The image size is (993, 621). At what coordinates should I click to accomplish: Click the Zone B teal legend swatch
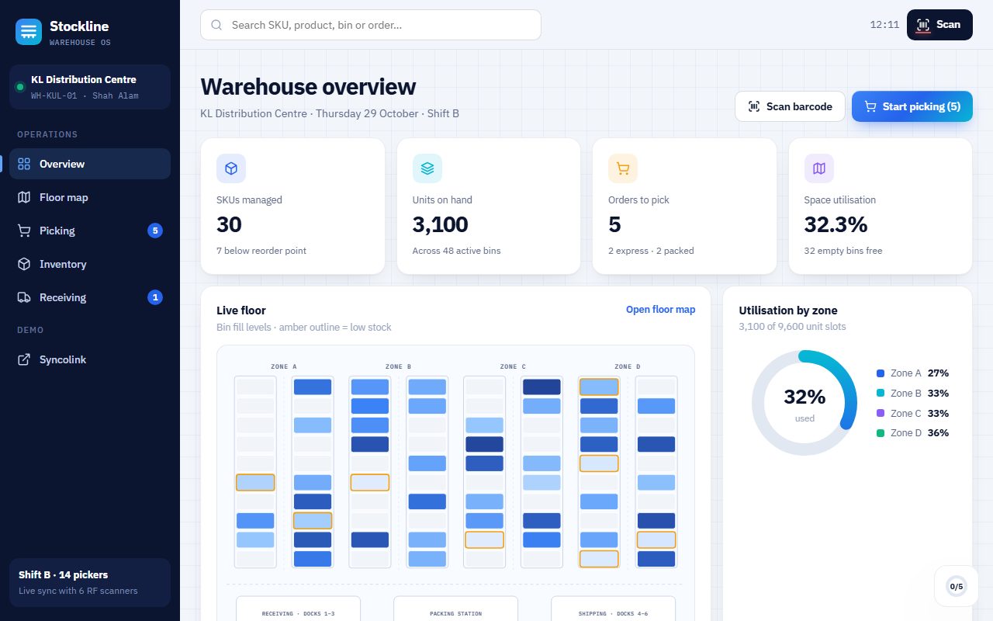point(881,394)
